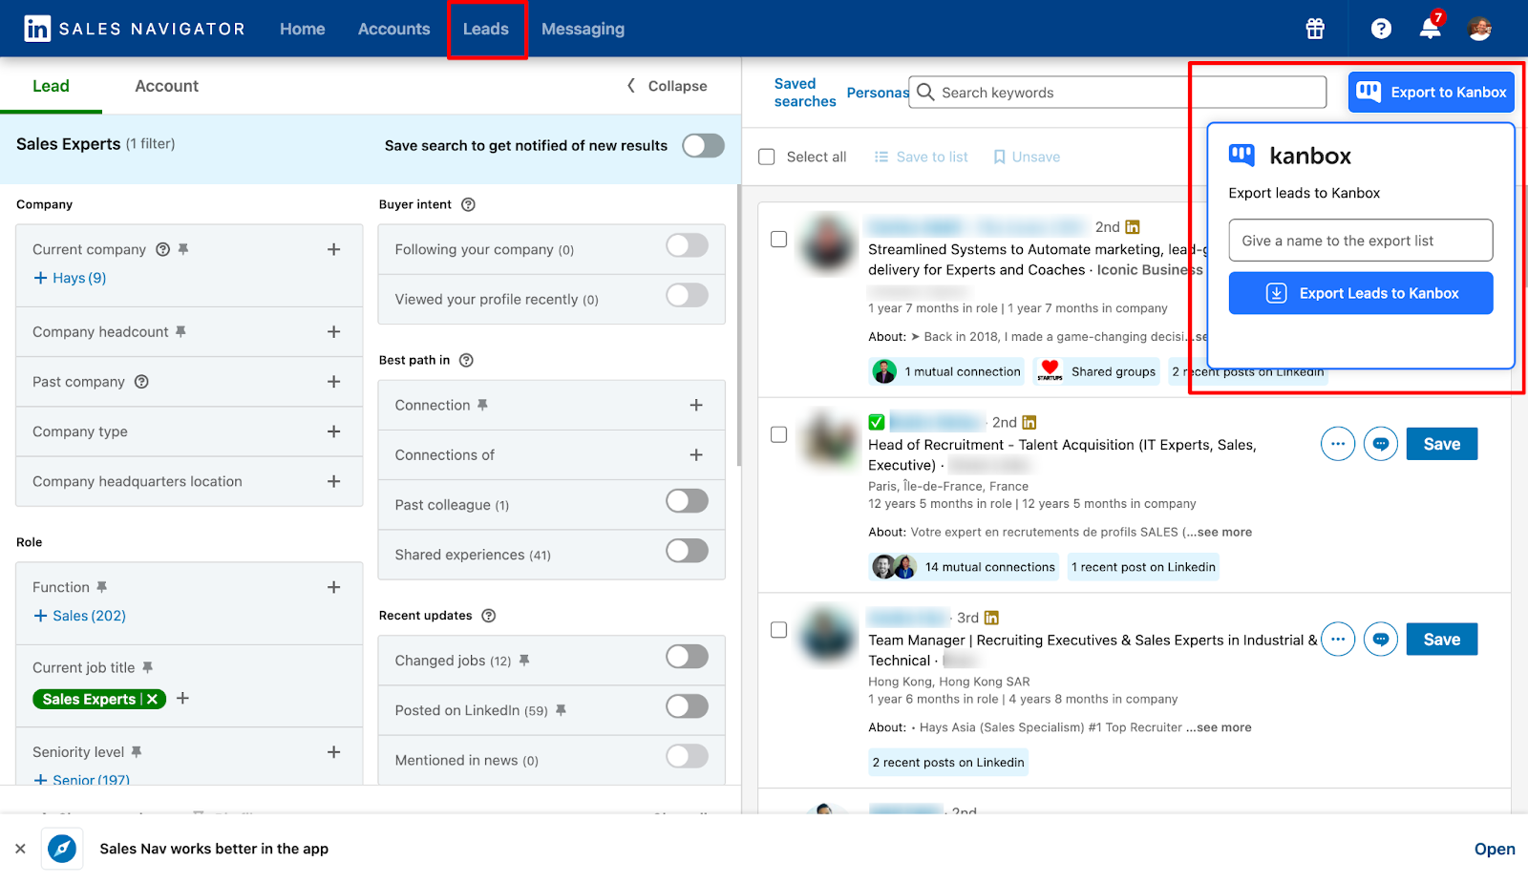
Task: Collapse the filters panel
Action: (x=667, y=86)
